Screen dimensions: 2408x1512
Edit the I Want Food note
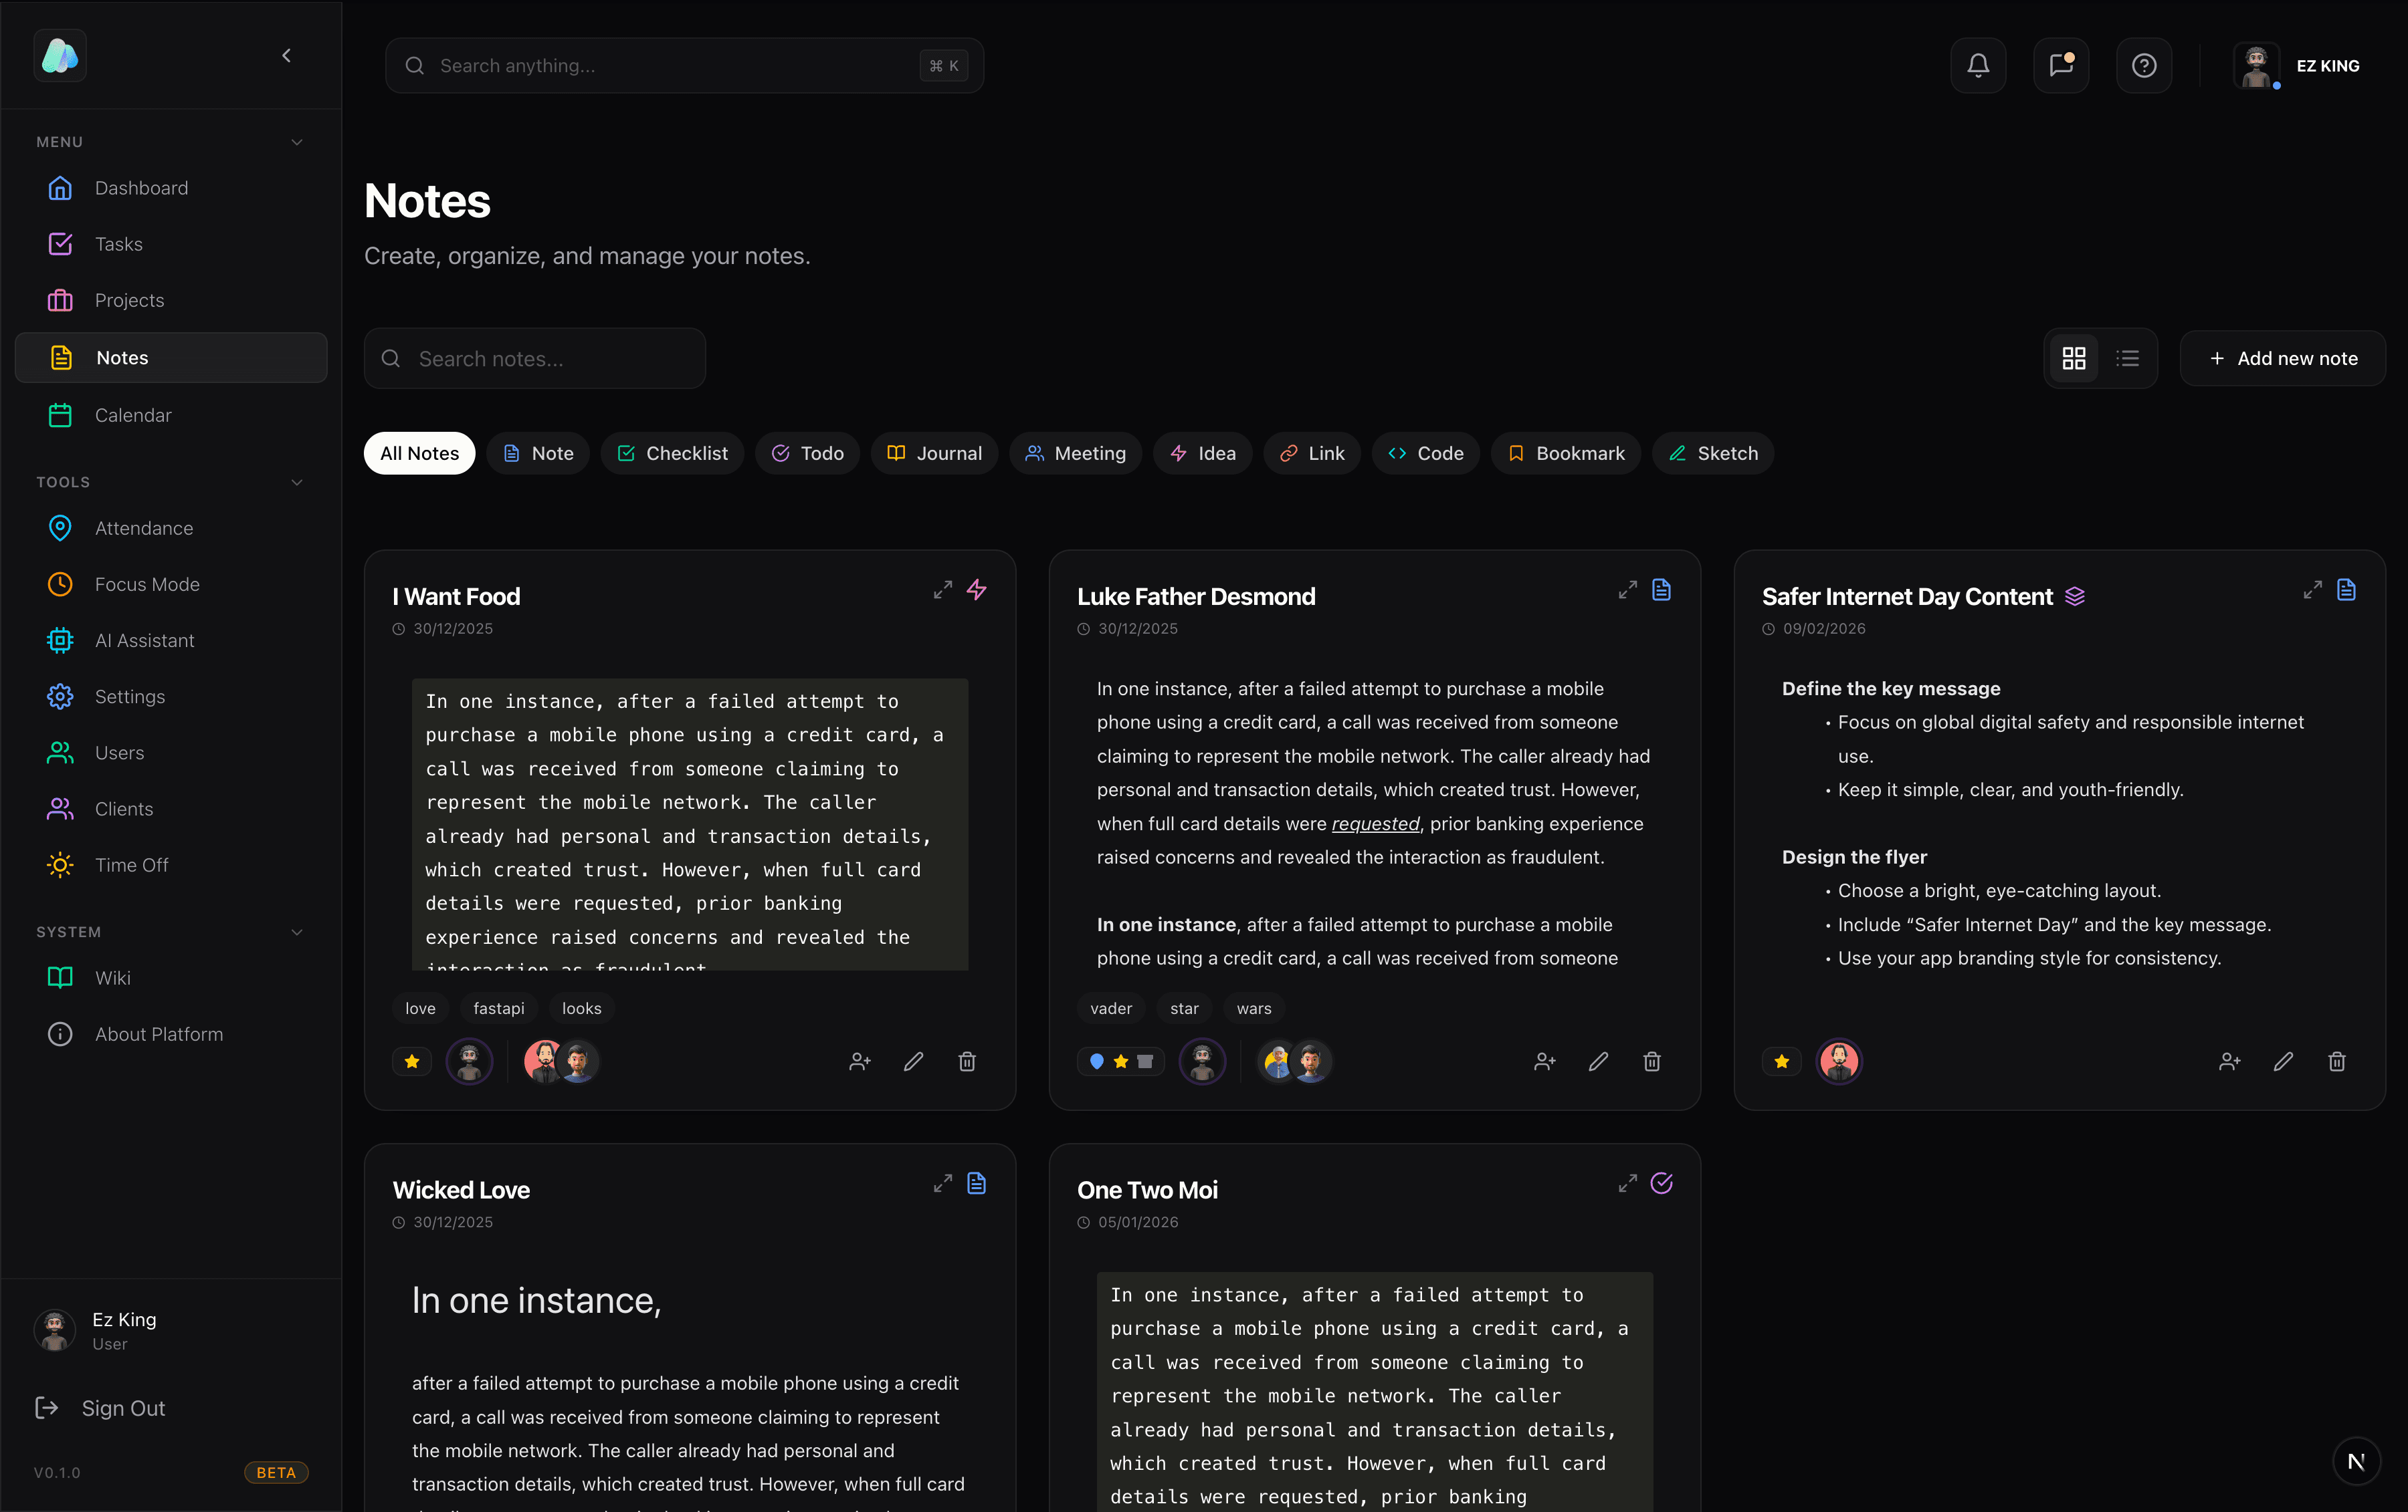pyautogui.click(x=914, y=1062)
